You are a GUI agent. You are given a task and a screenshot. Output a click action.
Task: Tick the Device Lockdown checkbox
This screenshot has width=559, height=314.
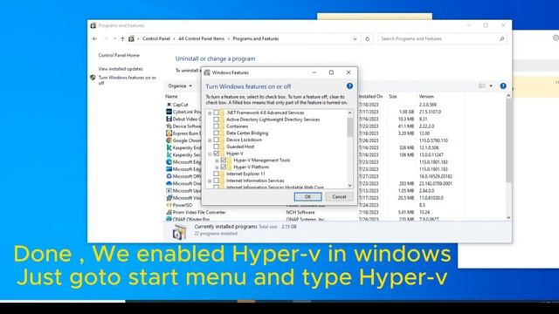(x=216, y=140)
